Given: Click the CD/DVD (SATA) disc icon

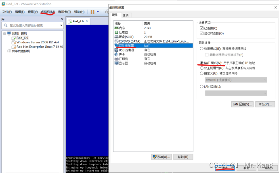Looking at the screenshot, I should click(x=116, y=41).
